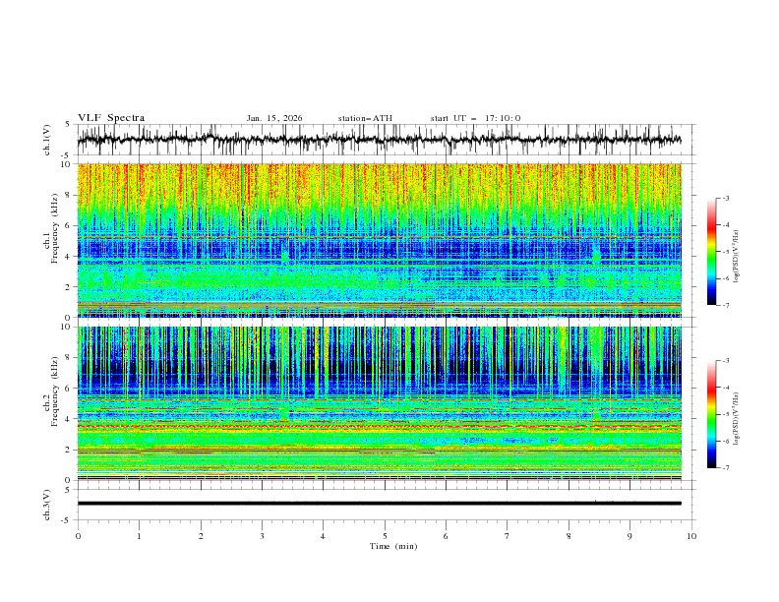This screenshot has height=602, width=779.
Task: Click the date text "Jan. 15, 2026"
Action: point(274,118)
